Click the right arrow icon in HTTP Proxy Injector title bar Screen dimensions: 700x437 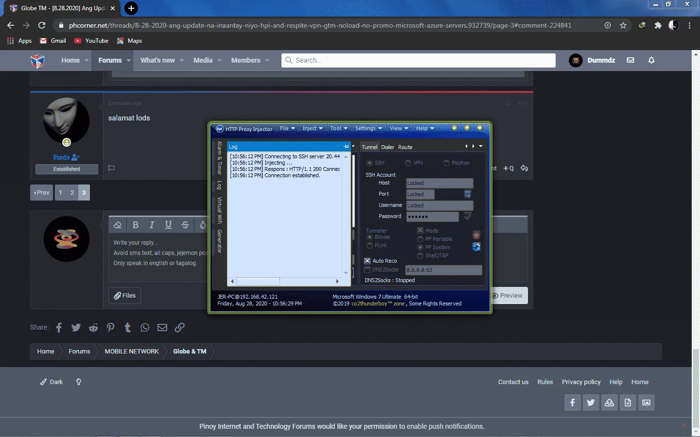(x=480, y=128)
